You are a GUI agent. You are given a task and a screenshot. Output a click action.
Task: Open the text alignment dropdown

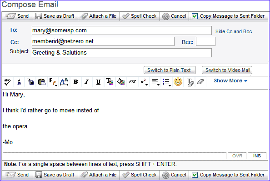(155, 82)
